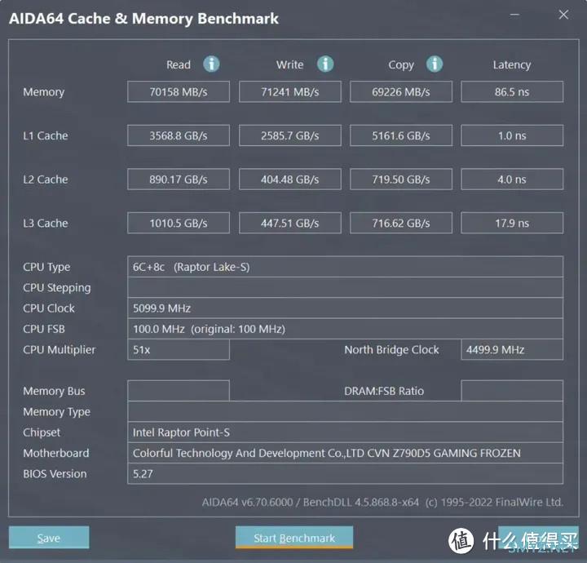Click the Memory row label
Viewport: 587px width, 563px height.
[x=44, y=92]
